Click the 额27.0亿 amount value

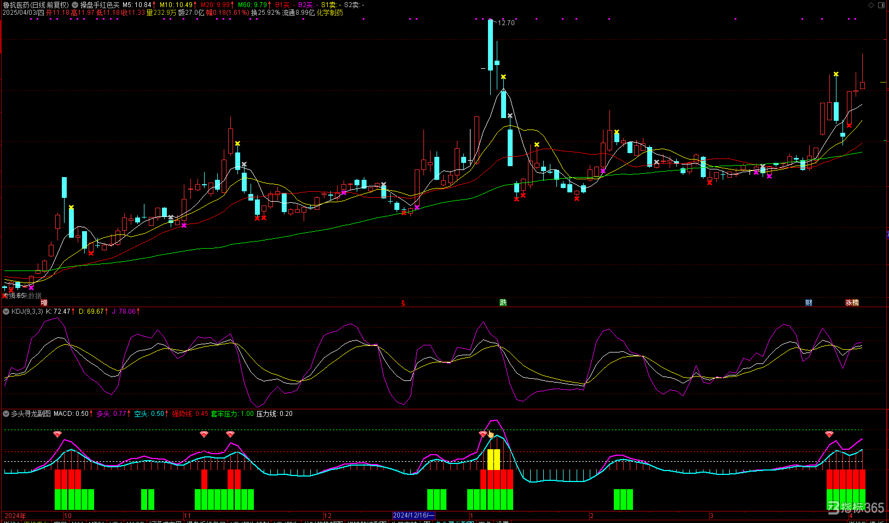click(191, 13)
